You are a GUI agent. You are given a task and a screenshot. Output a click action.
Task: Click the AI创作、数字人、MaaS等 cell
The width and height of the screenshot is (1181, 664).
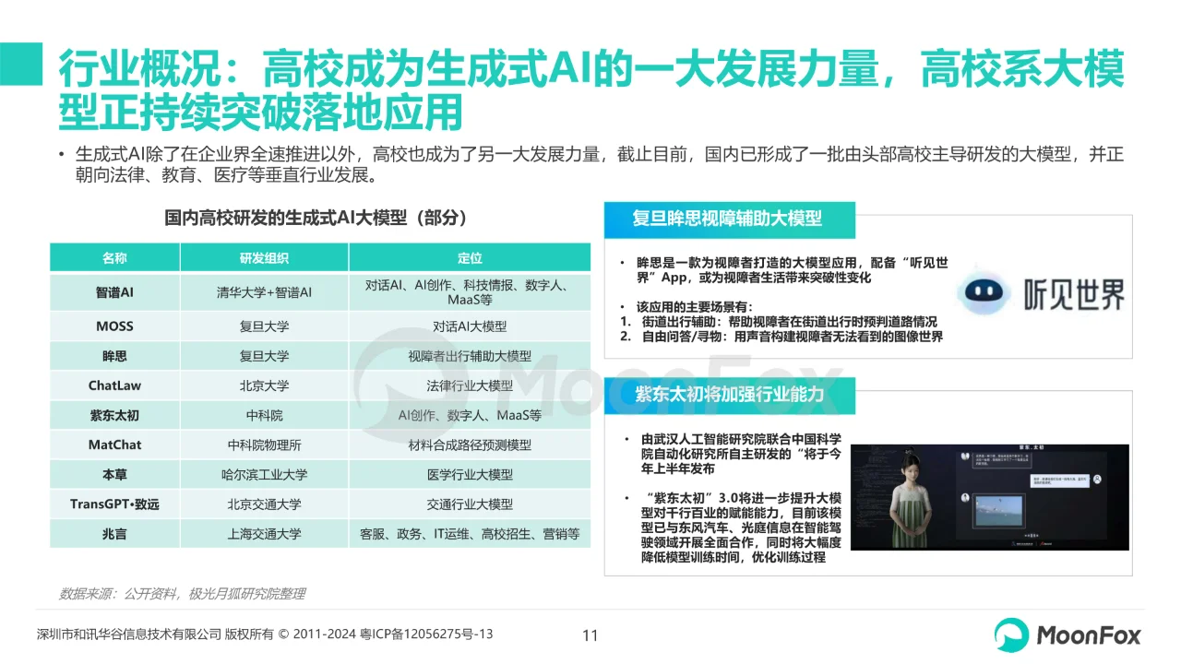click(470, 415)
